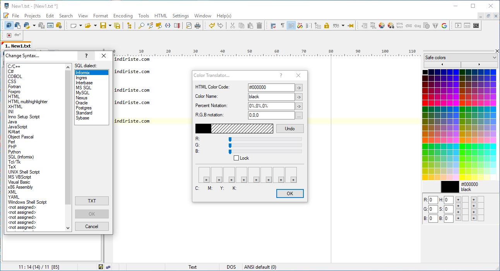Click the HTML Color Code input field
Screen dimensions: 500x271
click(x=271, y=87)
